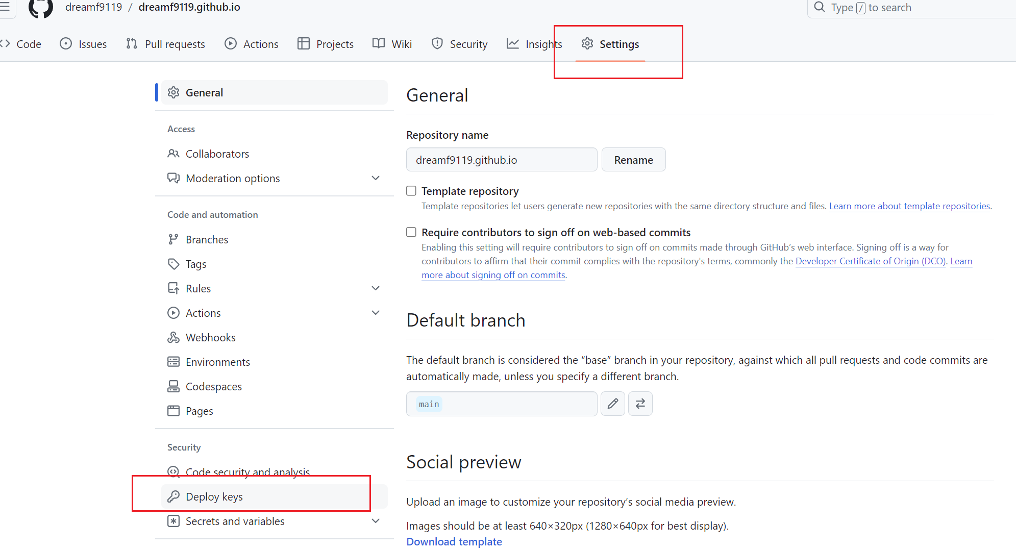Expand the Rules section chevron
The height and width of the screenshot is (549, 1016).
click(376, 288)
